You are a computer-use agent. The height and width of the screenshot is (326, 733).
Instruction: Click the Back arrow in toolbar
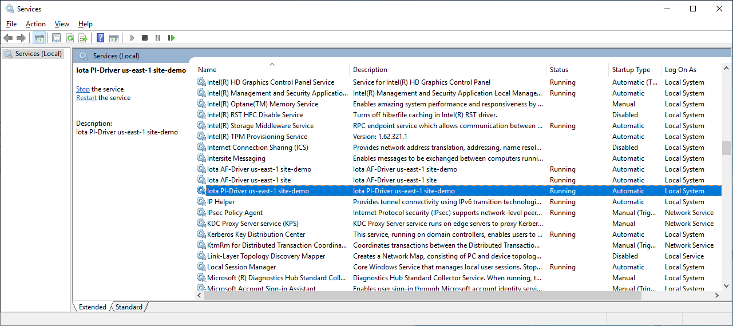tap(8, 38)
